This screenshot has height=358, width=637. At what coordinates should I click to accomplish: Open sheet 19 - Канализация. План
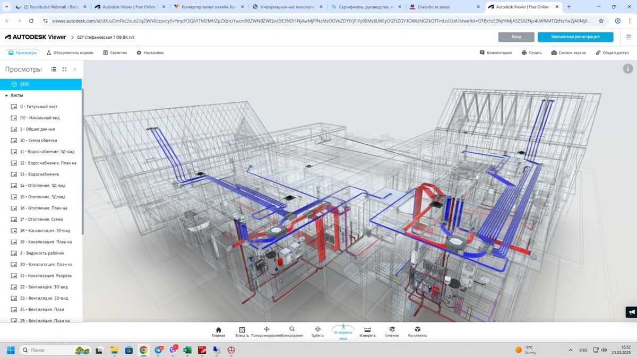click(x=46, y=242)
